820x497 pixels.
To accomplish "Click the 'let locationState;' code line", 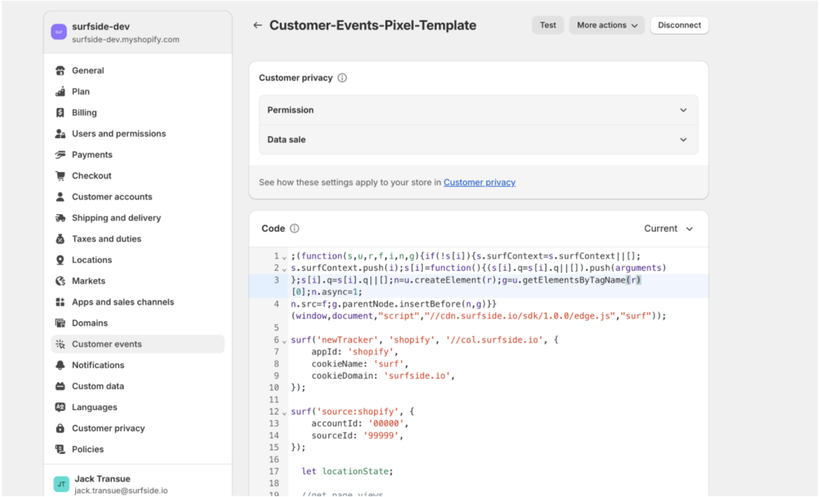I will (347, 471).
